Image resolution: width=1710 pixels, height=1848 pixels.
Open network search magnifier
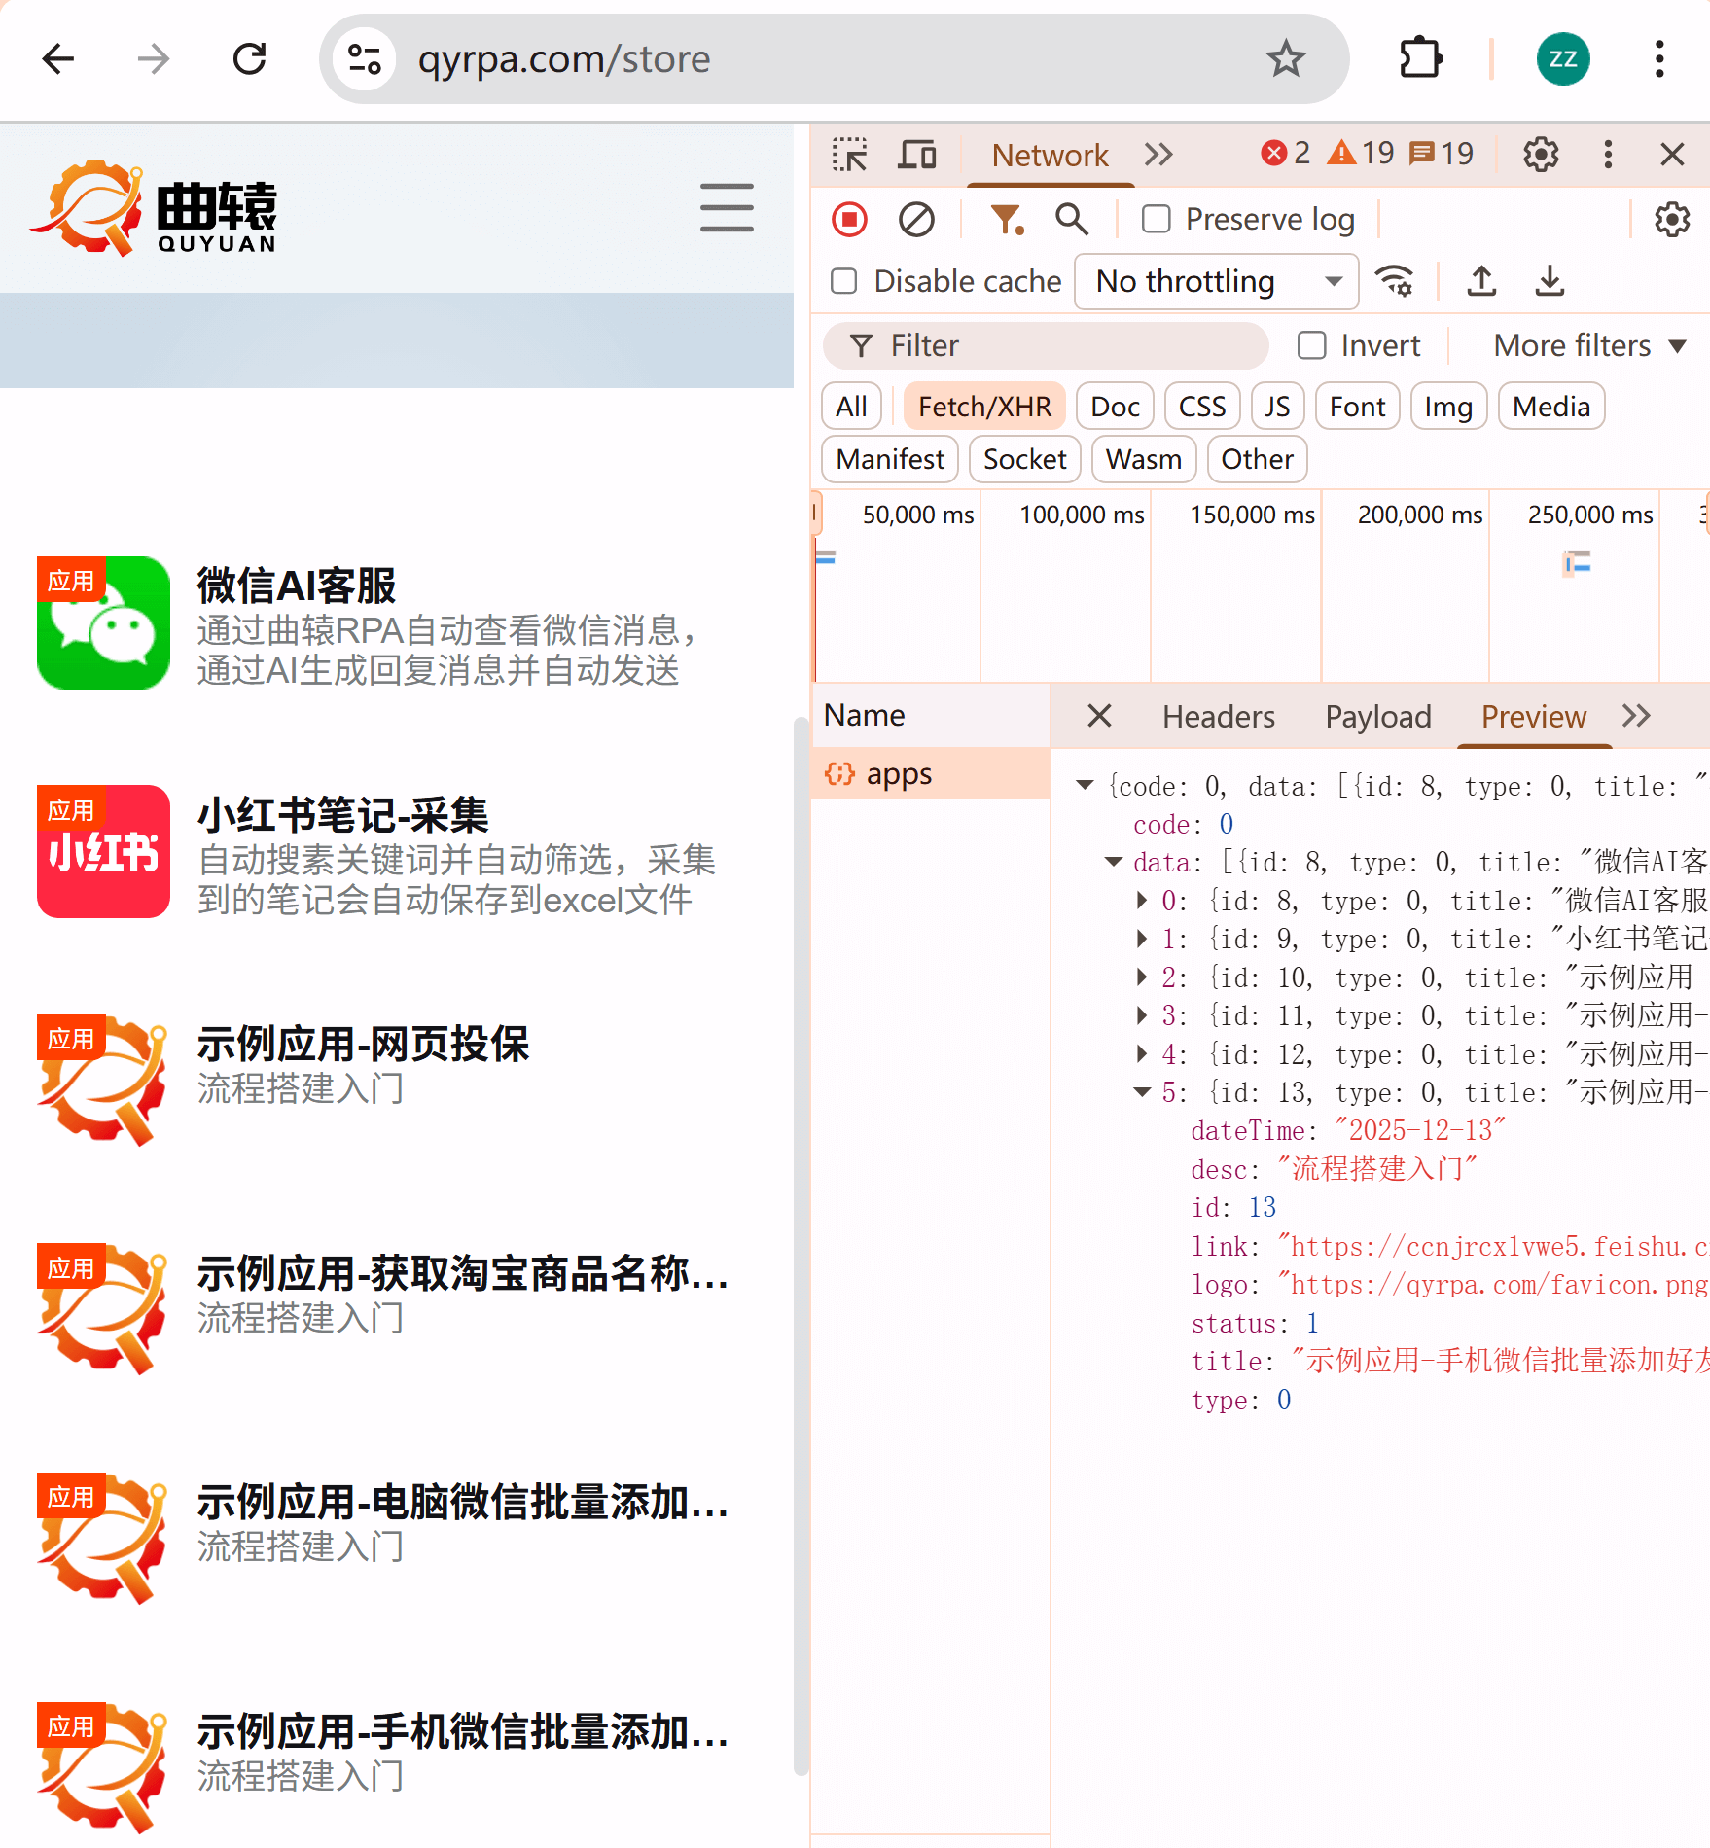1071,220
